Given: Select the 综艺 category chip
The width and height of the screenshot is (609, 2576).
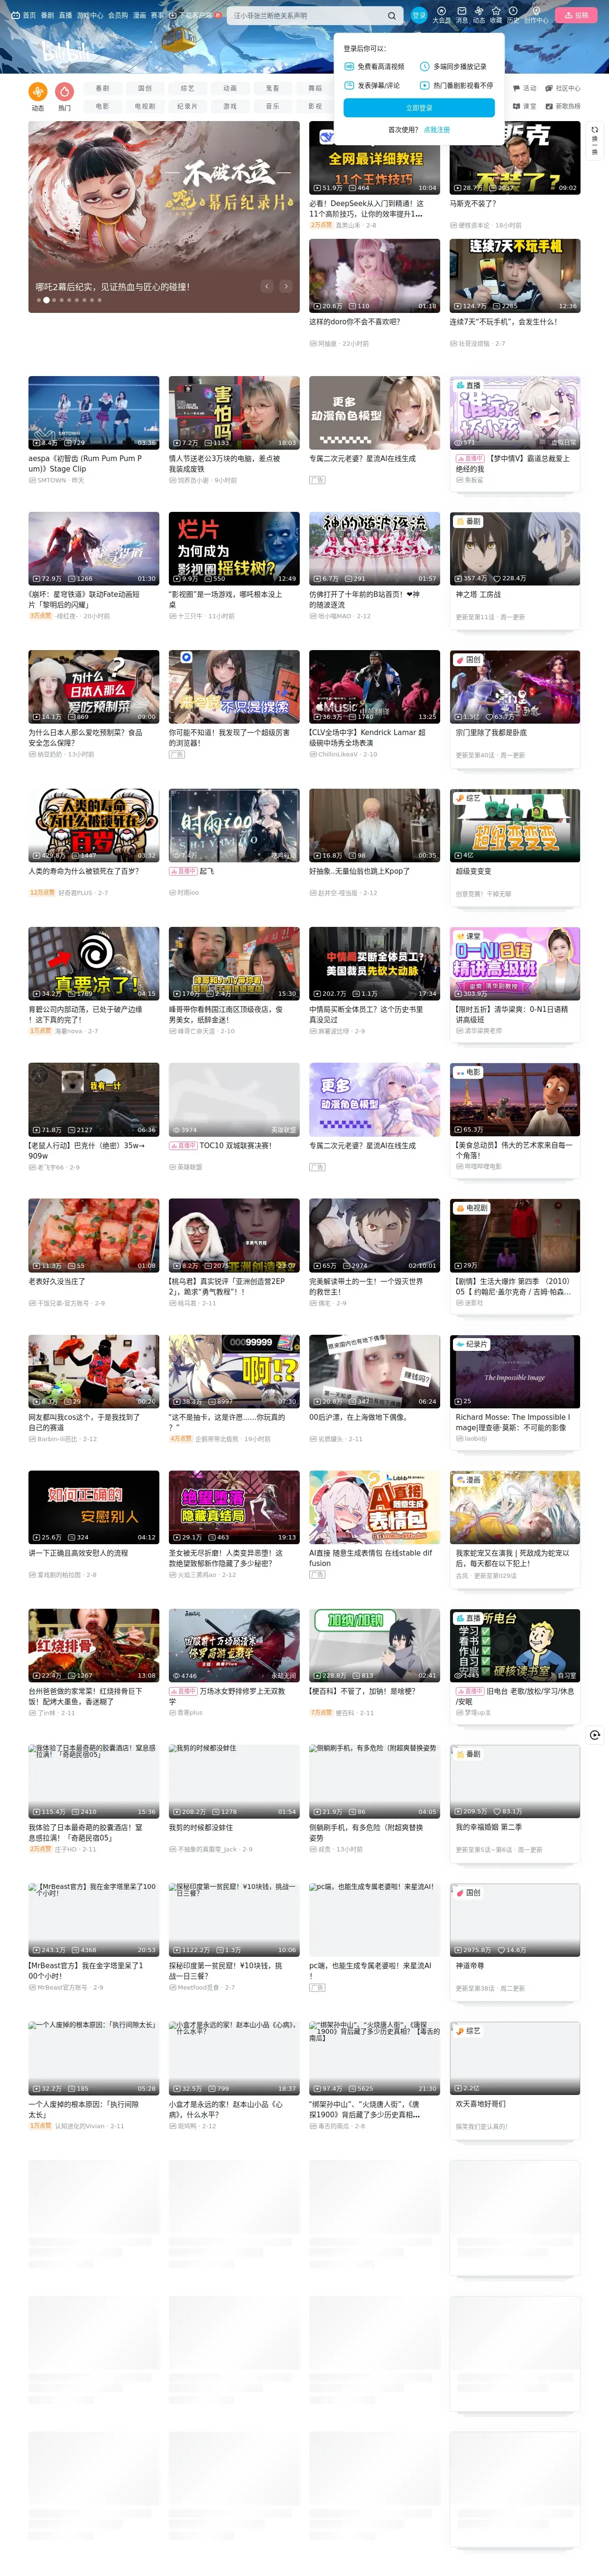Looking at the screenshot, I should point(188,88).
